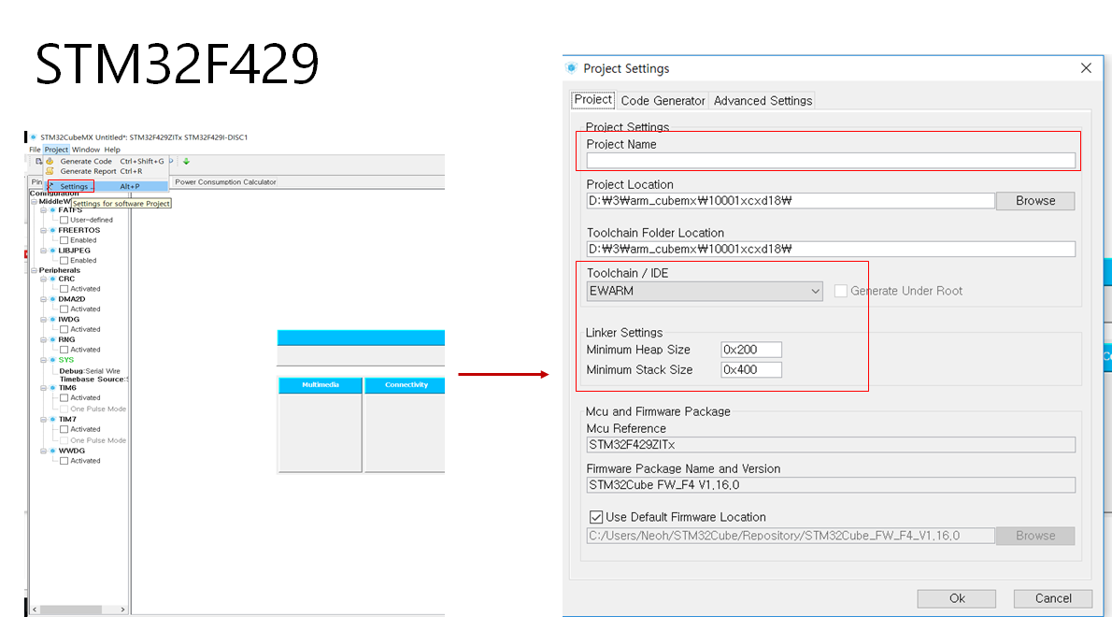The width and height of the screenshot is (1112, 617).
Task: Click the blue IP icon beside RNG
Action: tap(52, 339)
